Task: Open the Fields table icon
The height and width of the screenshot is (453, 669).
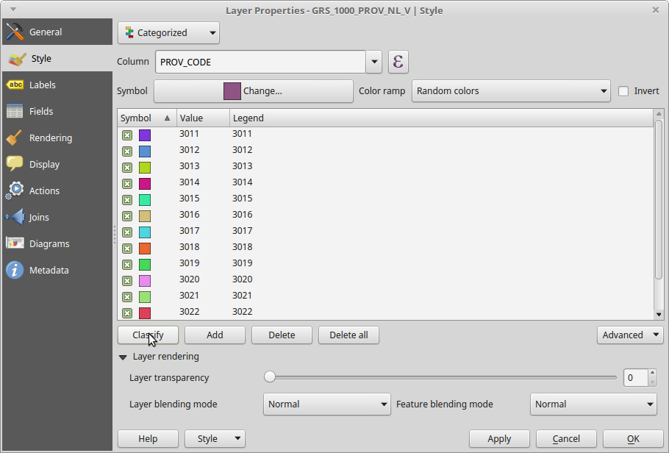Action: (x=15, y=112)
